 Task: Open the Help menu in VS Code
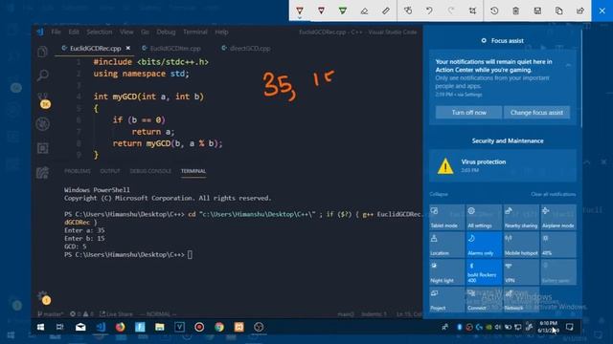point(221,32)
